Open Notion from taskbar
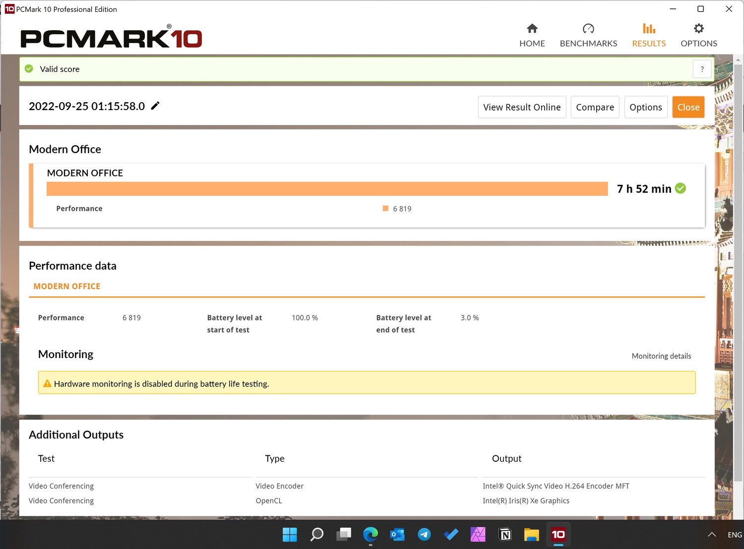Screen dimensions: 744x549 pyautogui.click(x=505, y=535)
